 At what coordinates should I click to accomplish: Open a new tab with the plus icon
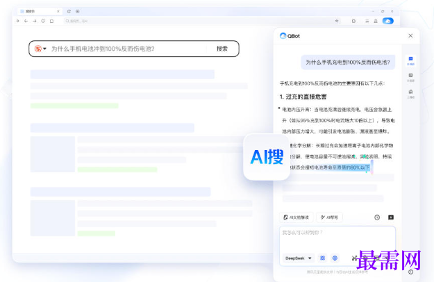coord(78,11)
